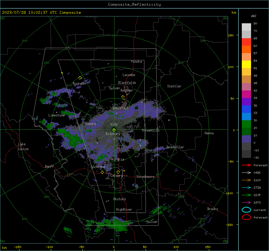Click the Strathmore city label

tap(145, 177)
